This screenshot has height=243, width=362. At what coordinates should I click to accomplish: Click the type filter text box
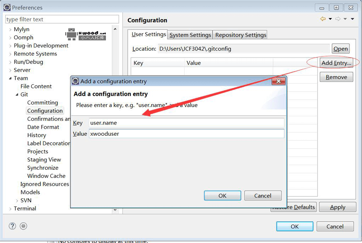click(x=62, y=19)
